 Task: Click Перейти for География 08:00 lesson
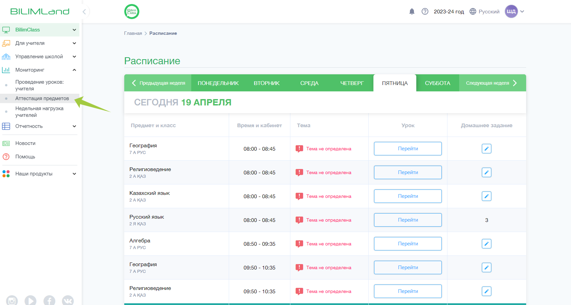coord(408,149)
